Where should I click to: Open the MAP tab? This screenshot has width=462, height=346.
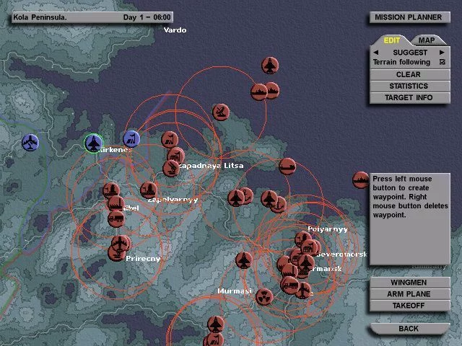(x=427, y=40)
